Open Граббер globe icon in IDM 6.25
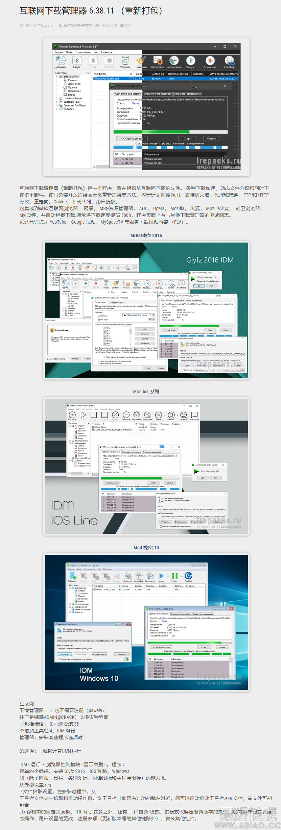This screenshot has height=830, width=281. click(184, 415)
